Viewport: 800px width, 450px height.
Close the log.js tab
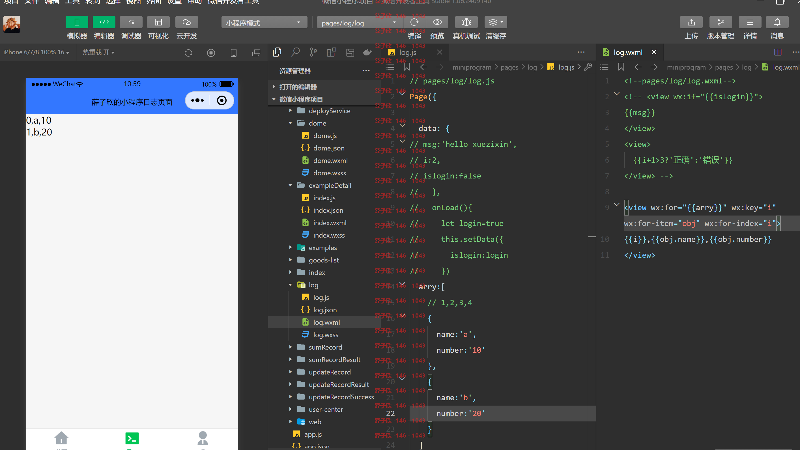click(x=439, y=52)
